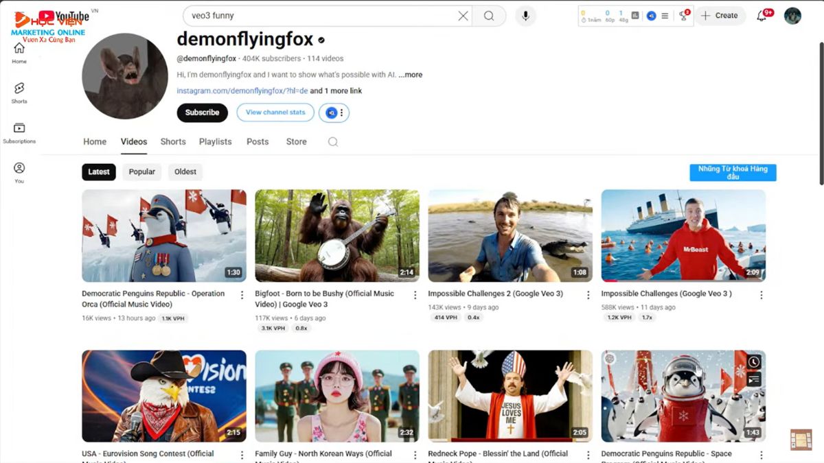Click Watch Later clock on Space Program thumbnail
This screenshot has height=463, width=824.
tap(754, 362)
